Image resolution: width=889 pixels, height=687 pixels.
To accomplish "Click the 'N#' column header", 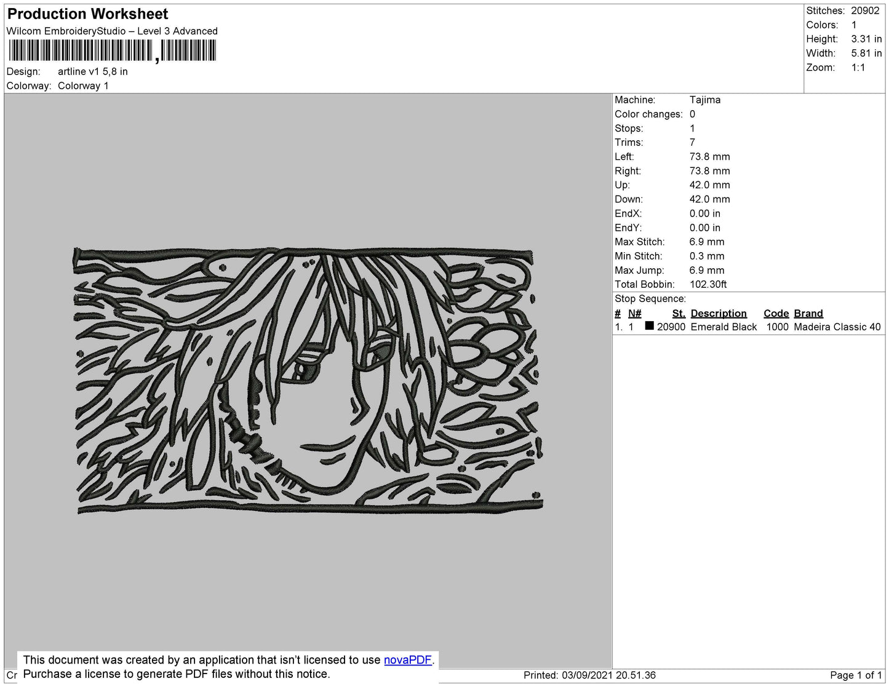I will [x=635, y=314].
